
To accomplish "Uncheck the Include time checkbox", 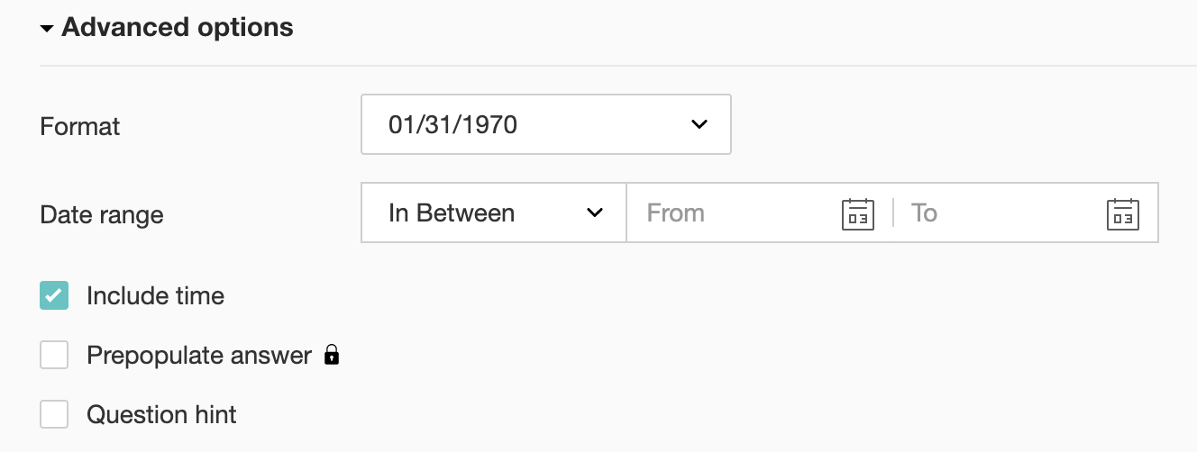I will (54, 295).
